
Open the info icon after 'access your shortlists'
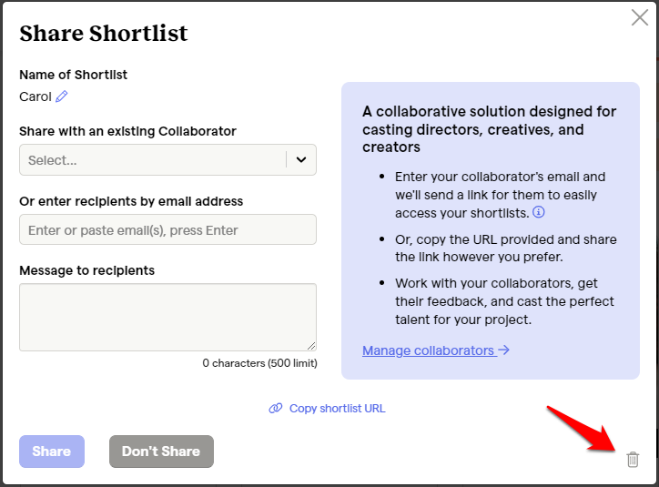click(x=538, y=212)
